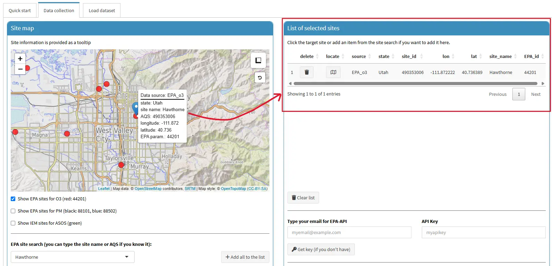Locate Hawthorne site using map icon
The image size is (552, 266).
click(x=333, y=72)
